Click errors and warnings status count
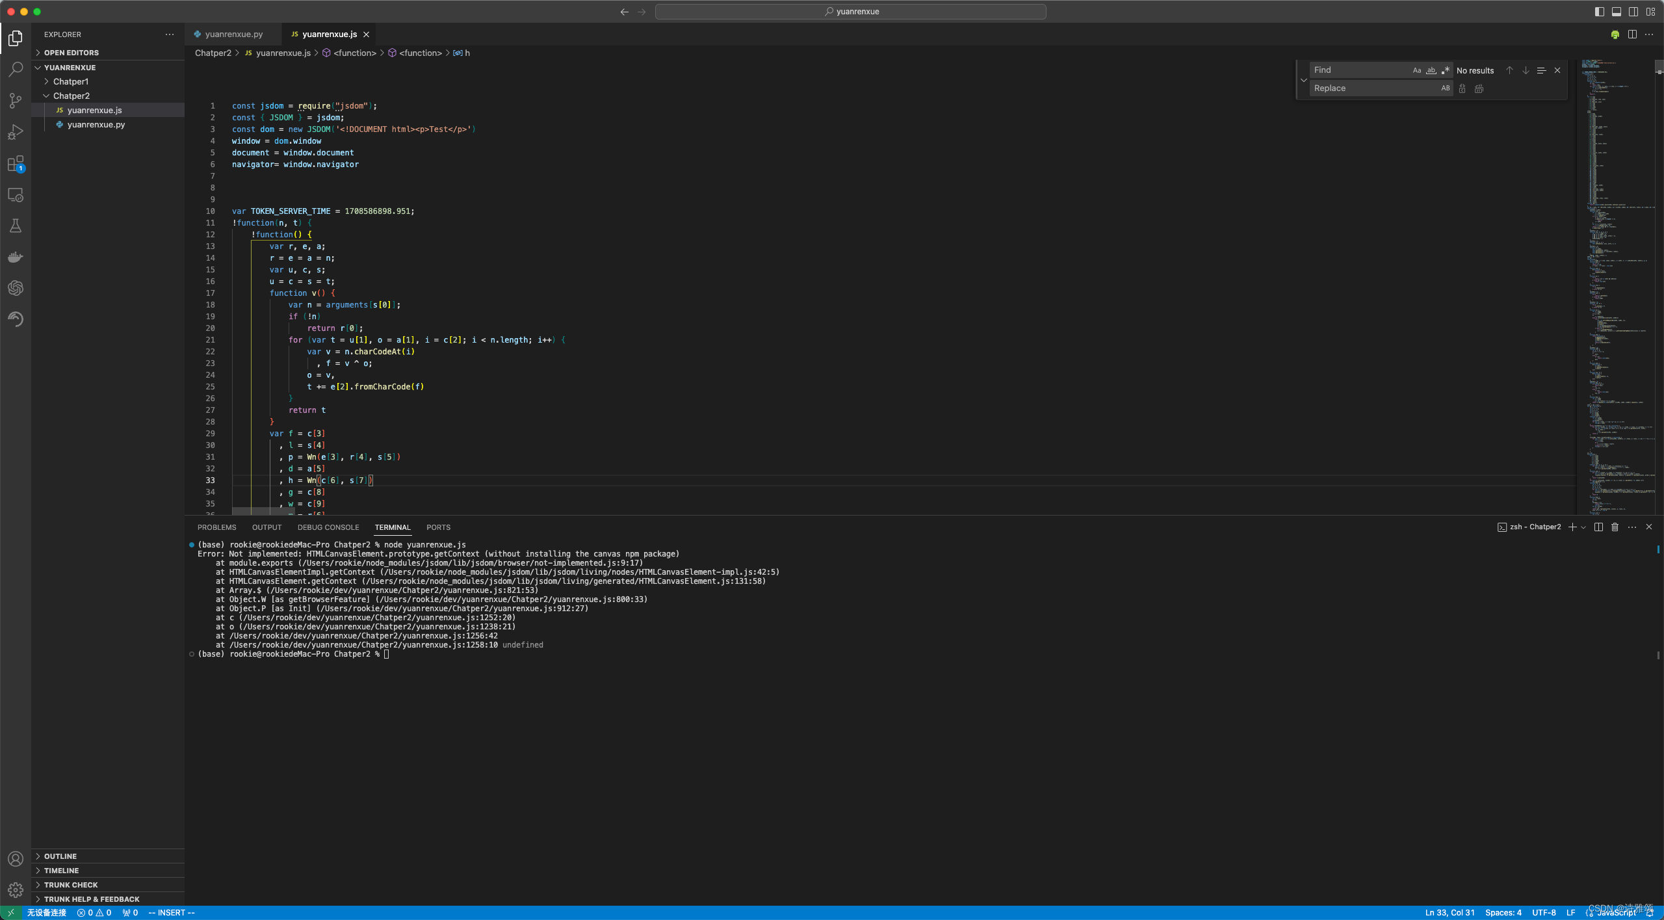1664x920 pixels. [94, 913]
